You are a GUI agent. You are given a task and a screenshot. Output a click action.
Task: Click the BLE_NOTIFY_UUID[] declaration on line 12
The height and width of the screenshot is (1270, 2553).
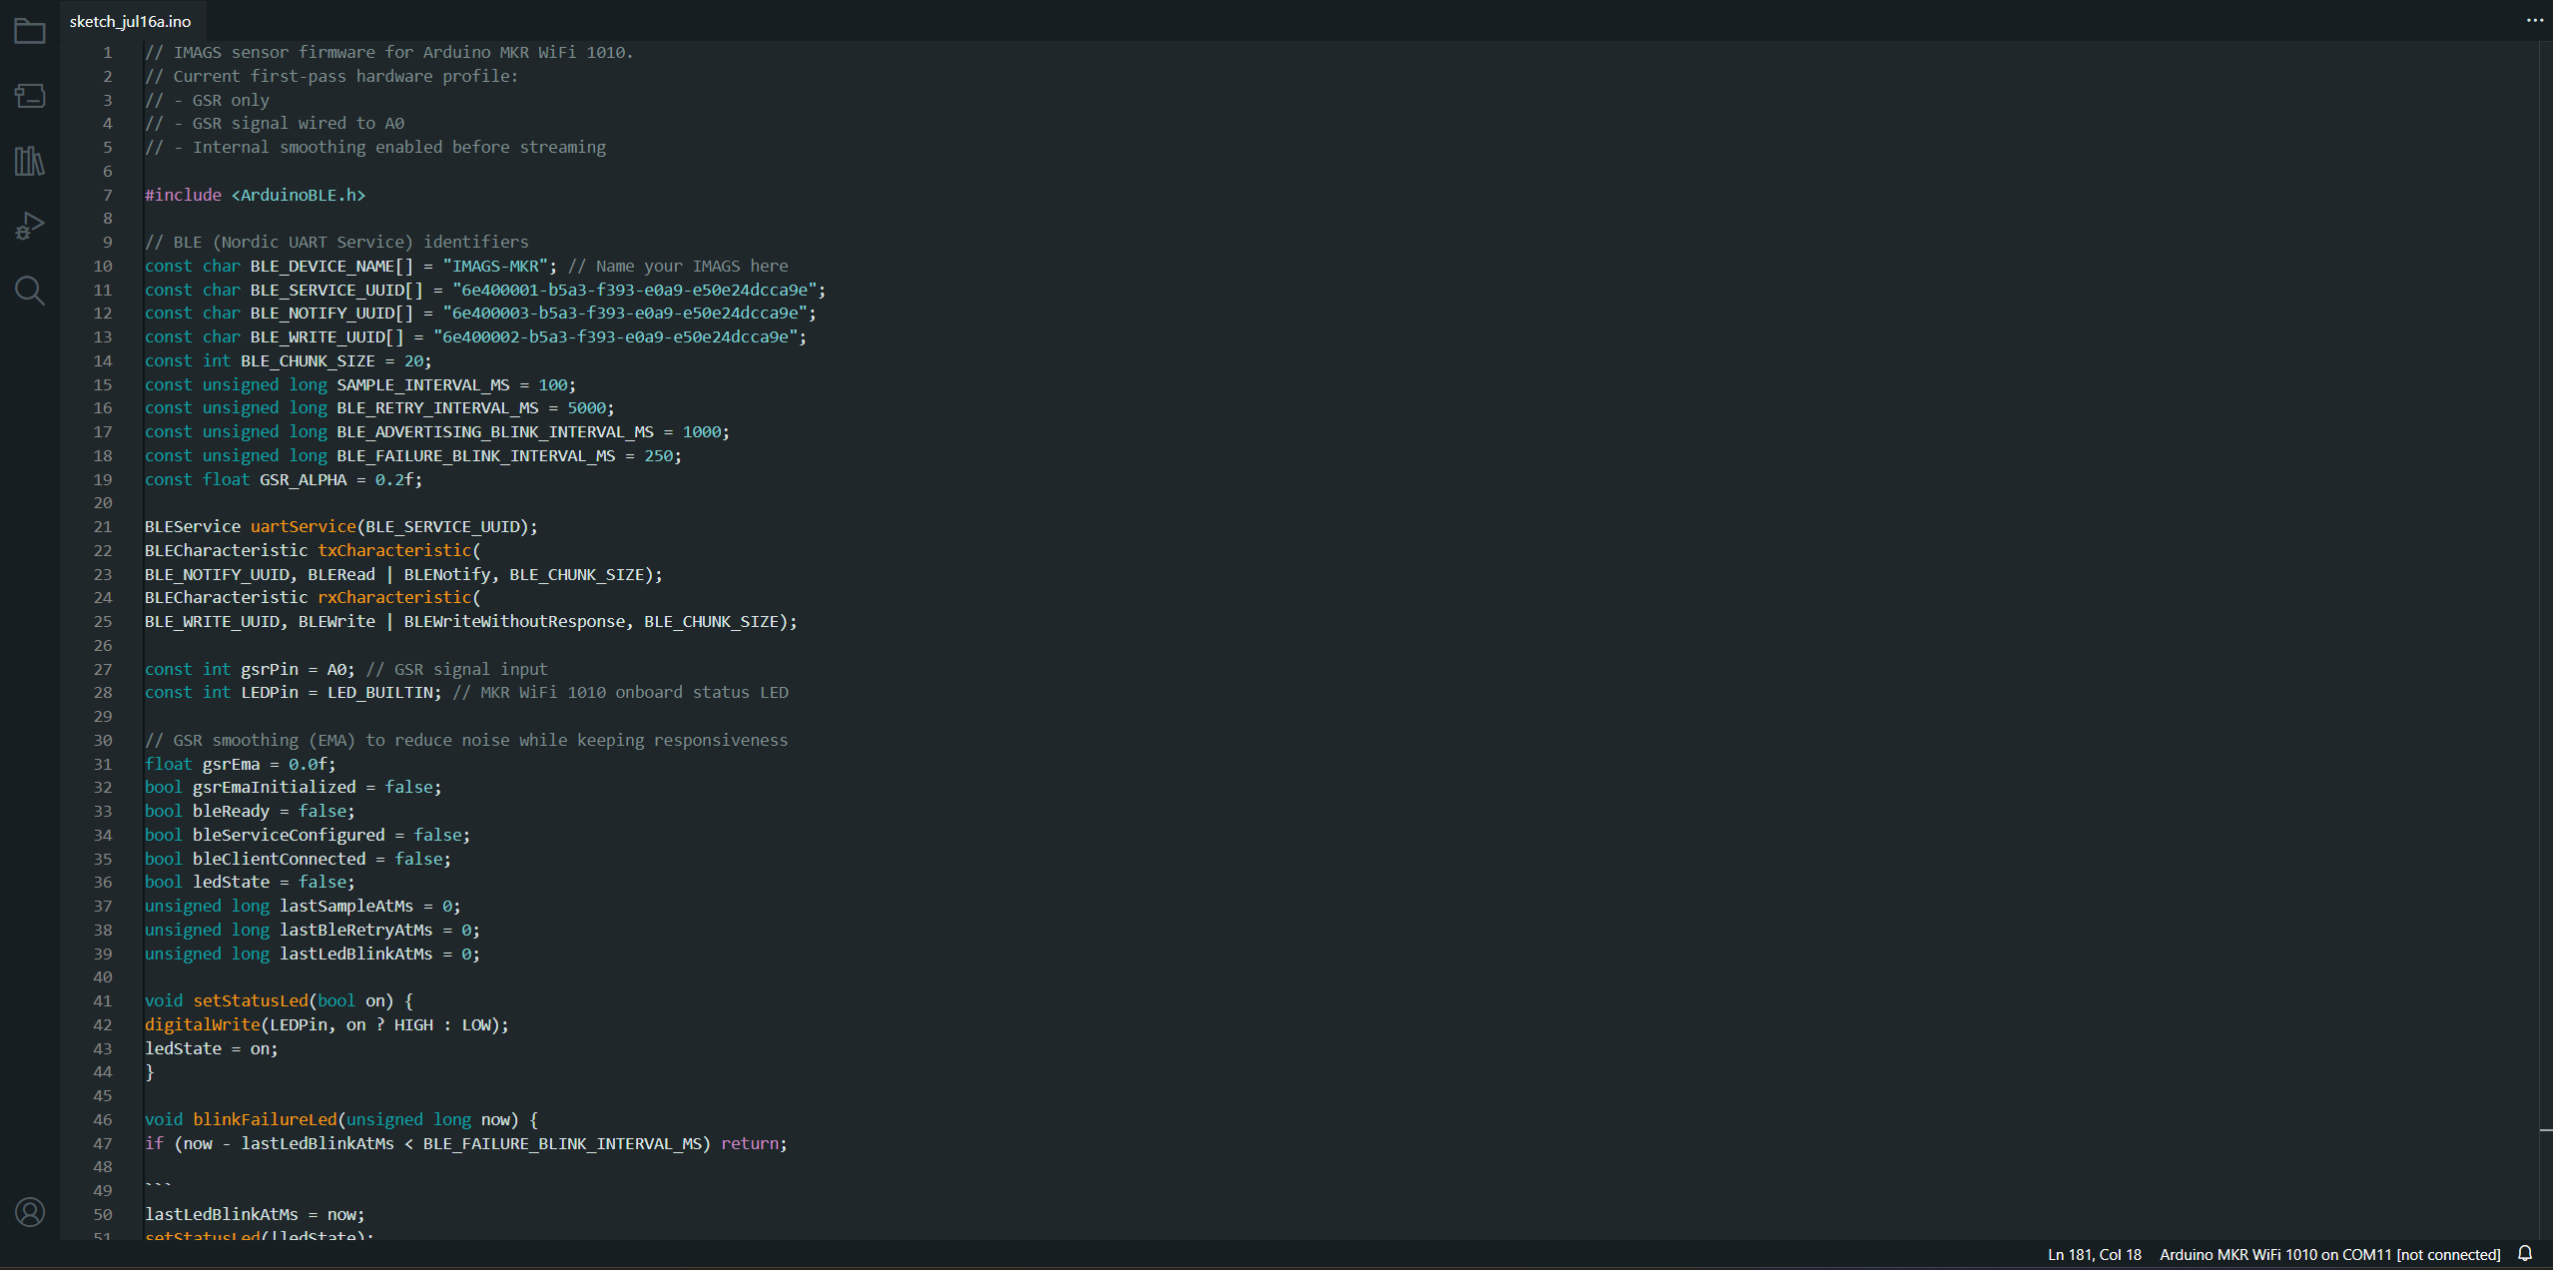coord(480,313)
